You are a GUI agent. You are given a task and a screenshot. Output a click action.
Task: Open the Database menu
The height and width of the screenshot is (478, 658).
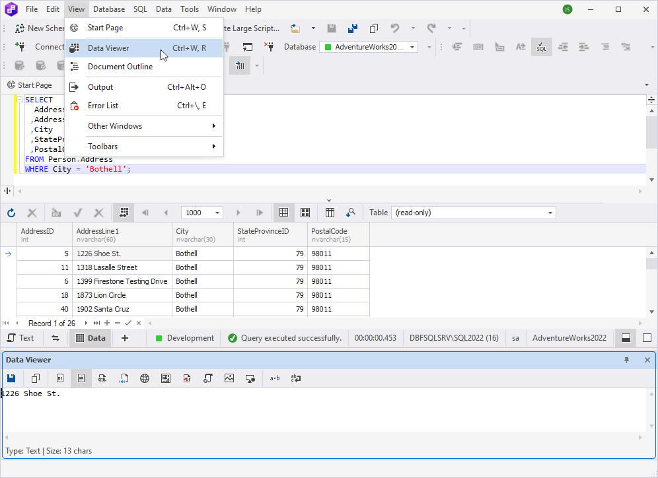(109, 9)
